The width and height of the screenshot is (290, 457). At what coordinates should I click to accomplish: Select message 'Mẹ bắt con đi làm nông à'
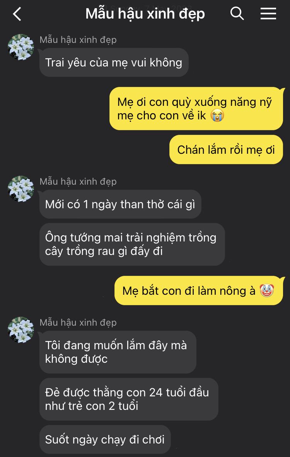[199, 291]
